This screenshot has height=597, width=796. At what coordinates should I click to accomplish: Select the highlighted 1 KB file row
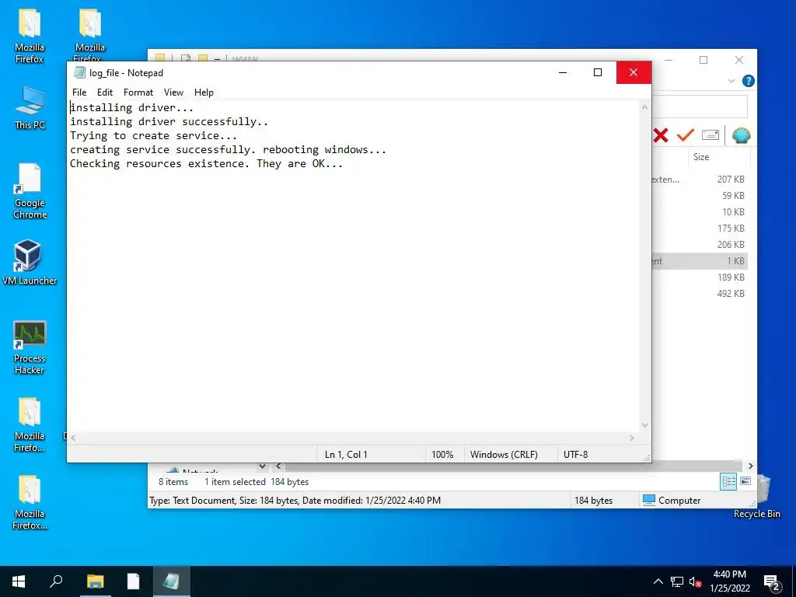pyautogui.click(x=700, y=261)
